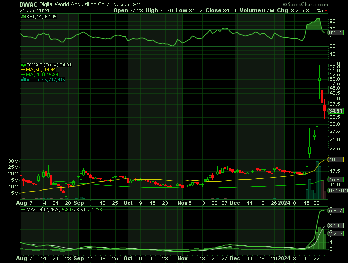348x263 pixels.
Task: Click the MA(200) 15.89 legend entry
Action: [x=39, y=74]
